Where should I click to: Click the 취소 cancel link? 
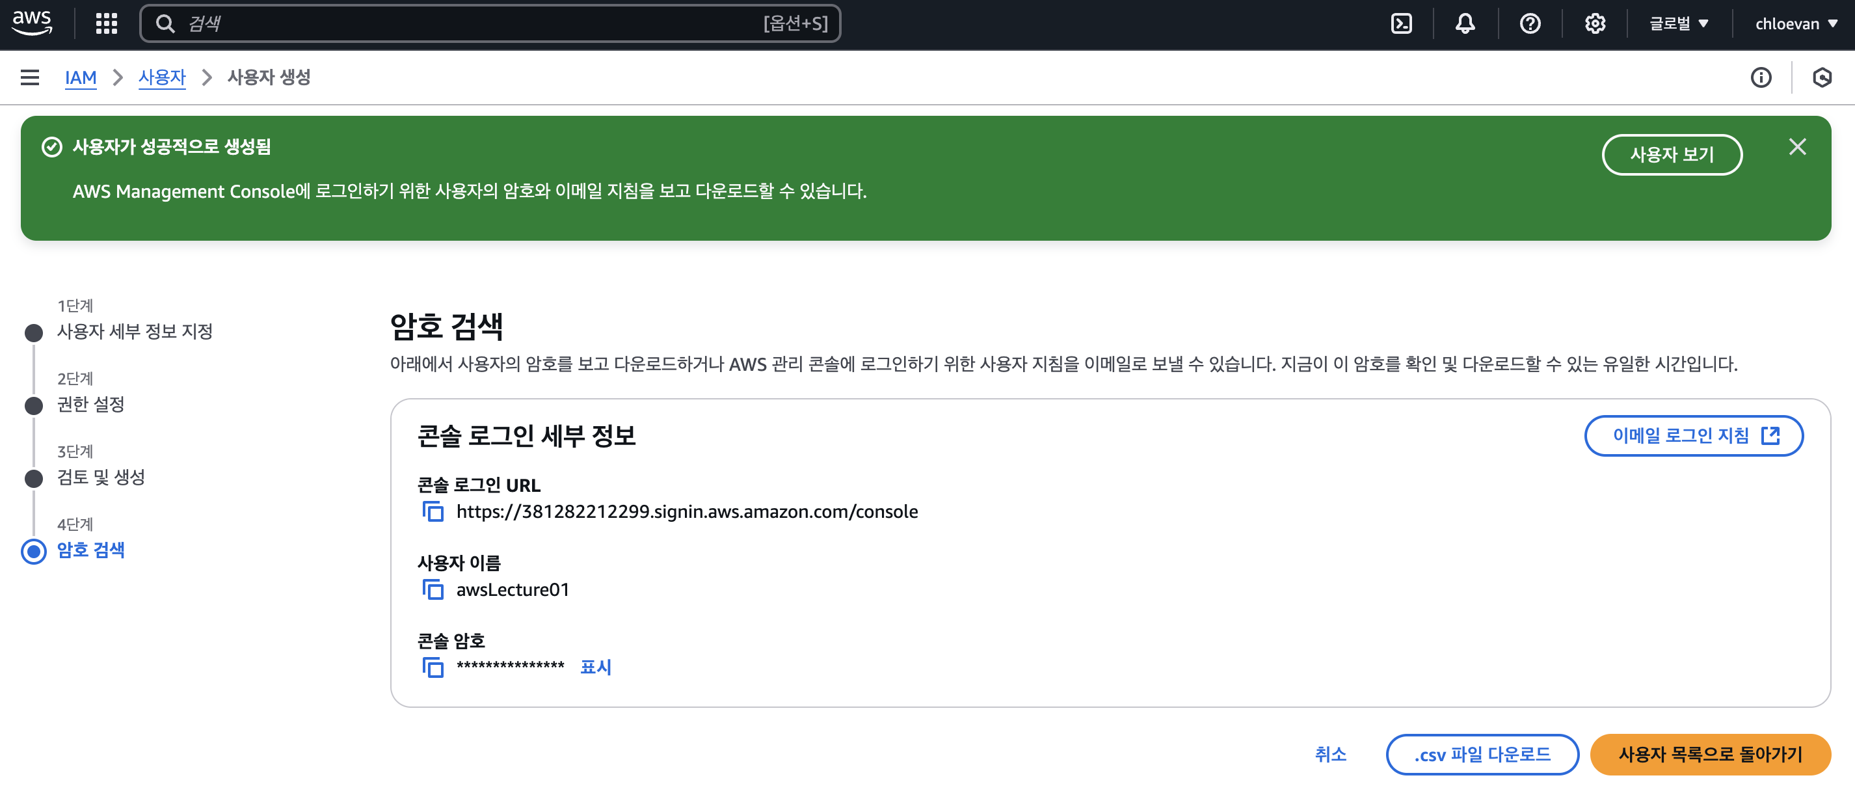point(1330,754)
